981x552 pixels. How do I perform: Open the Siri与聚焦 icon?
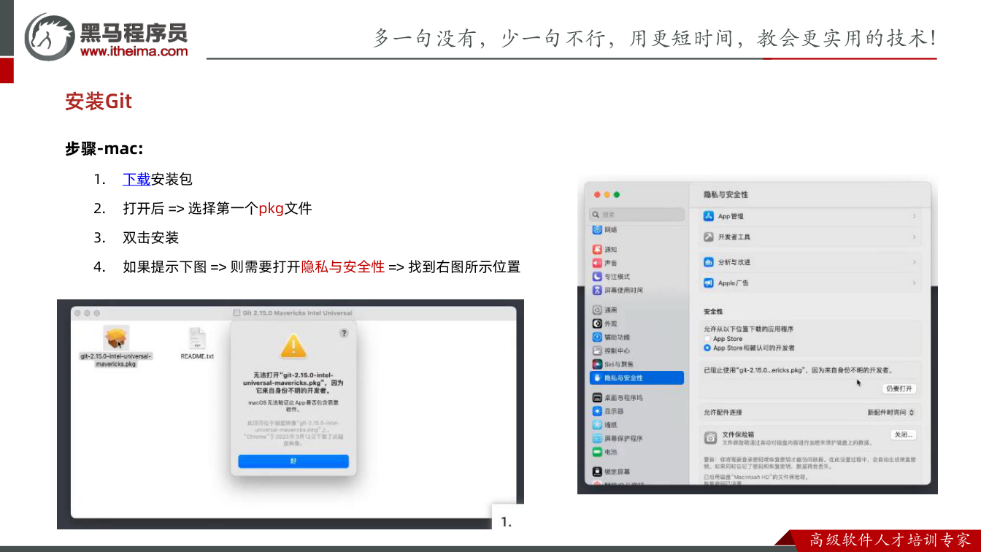tap(597, 364)
